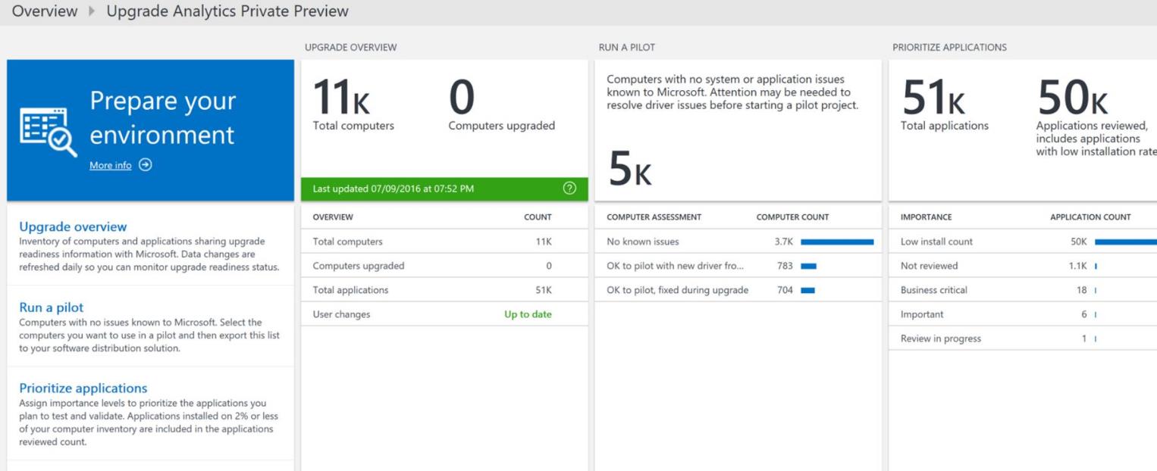
Task: Click the 11K Total computers tile value
Action: pos(341,99)
